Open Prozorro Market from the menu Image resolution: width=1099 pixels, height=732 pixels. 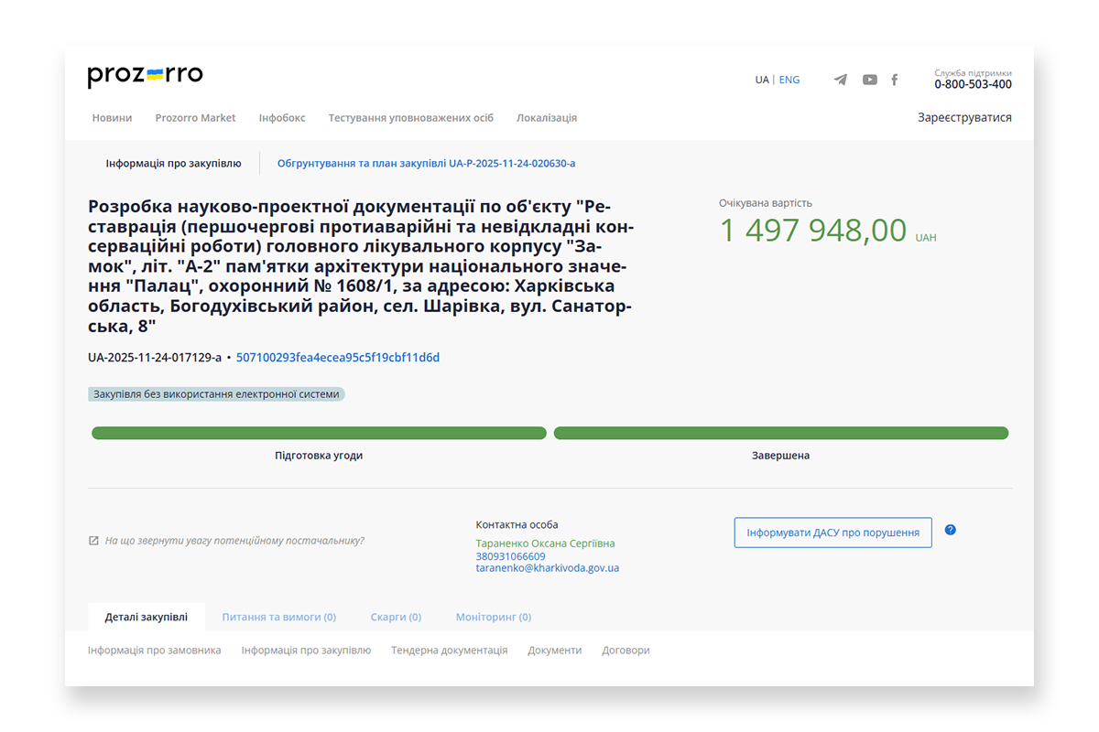point(195,117)
